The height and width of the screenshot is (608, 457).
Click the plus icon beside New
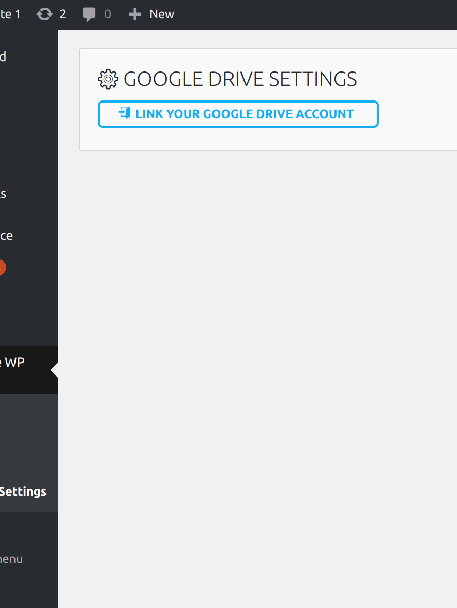(135, 14)
